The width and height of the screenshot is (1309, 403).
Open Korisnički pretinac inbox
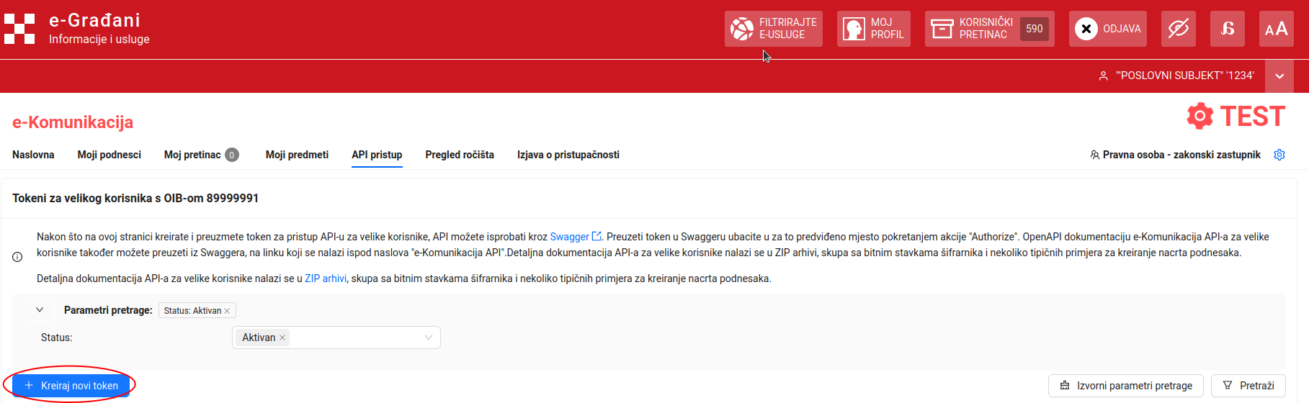point(988,29)
